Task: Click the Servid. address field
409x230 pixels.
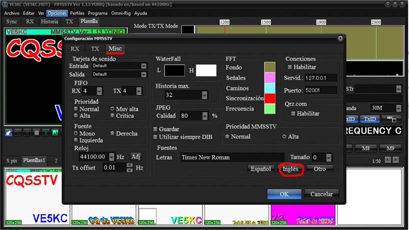Action: pyautogui.click(x=320, y=78)
